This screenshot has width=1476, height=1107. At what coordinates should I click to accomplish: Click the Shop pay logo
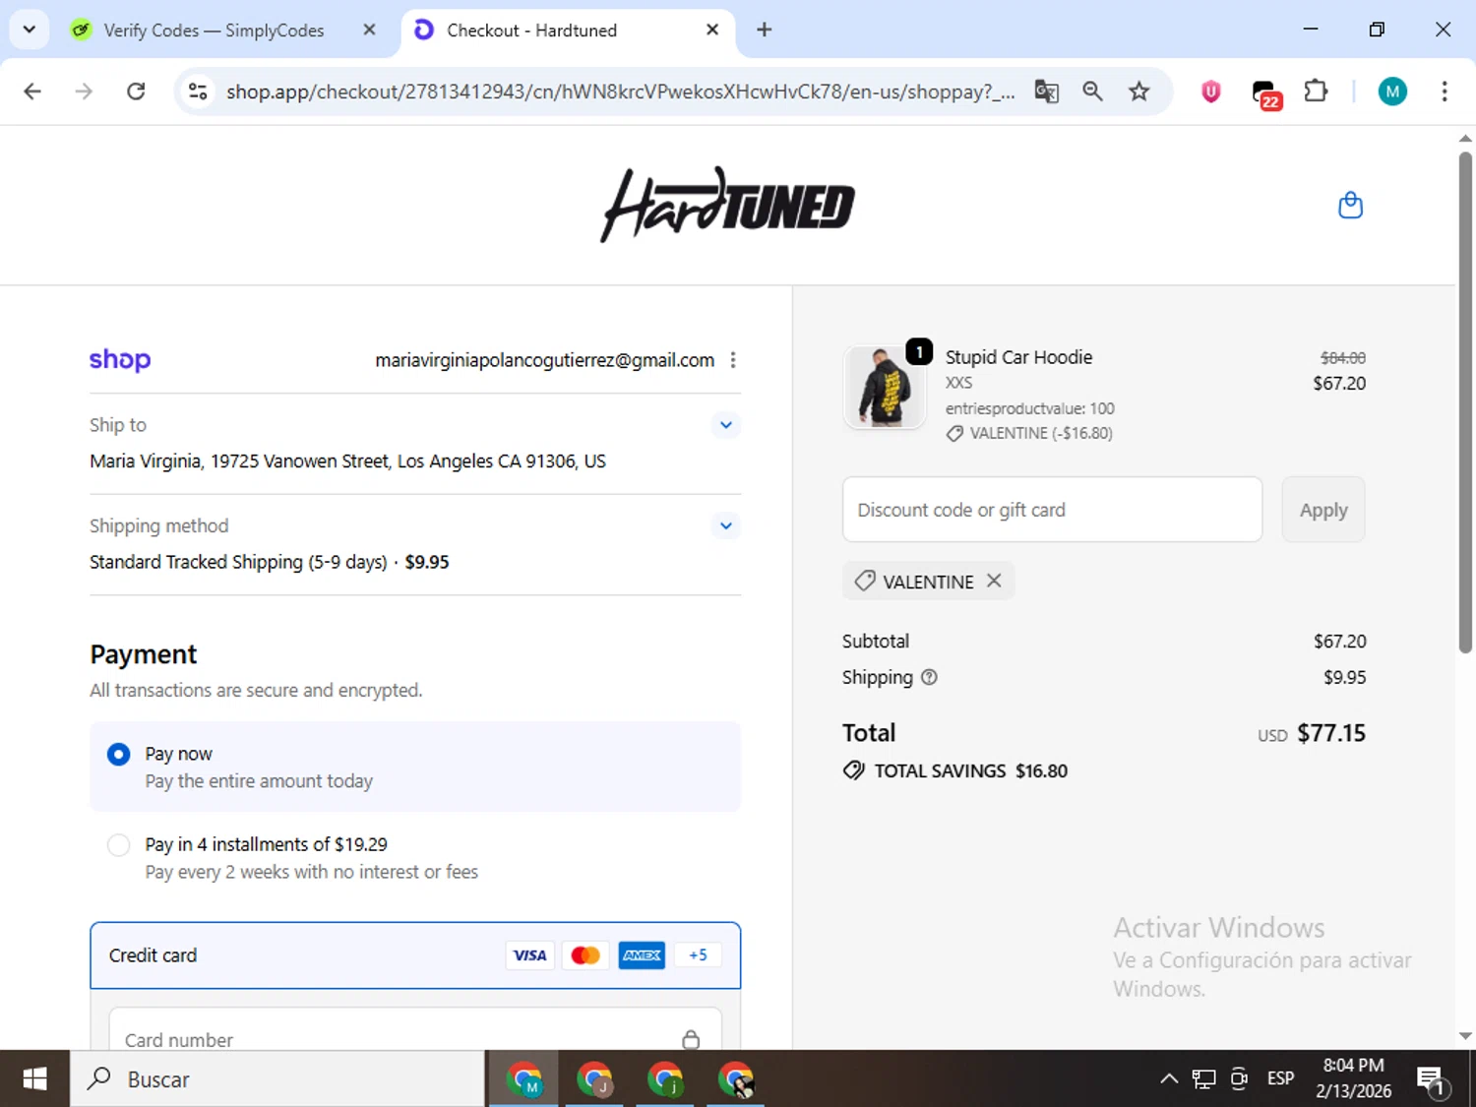(120, 359)
